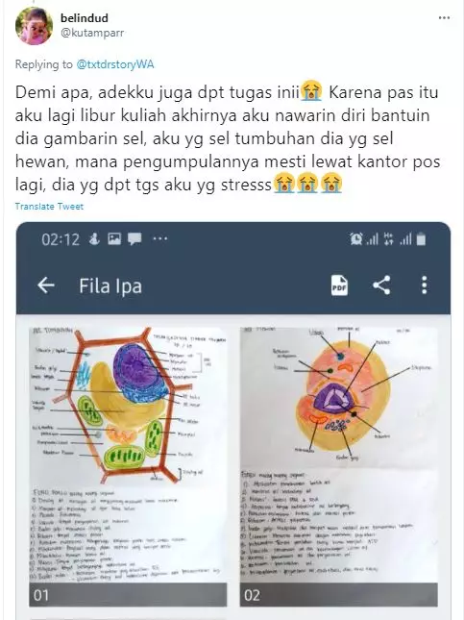Tap the share icon in the app bar
The width and height of the screenshot is (464, 620).
tap(381, 285)
